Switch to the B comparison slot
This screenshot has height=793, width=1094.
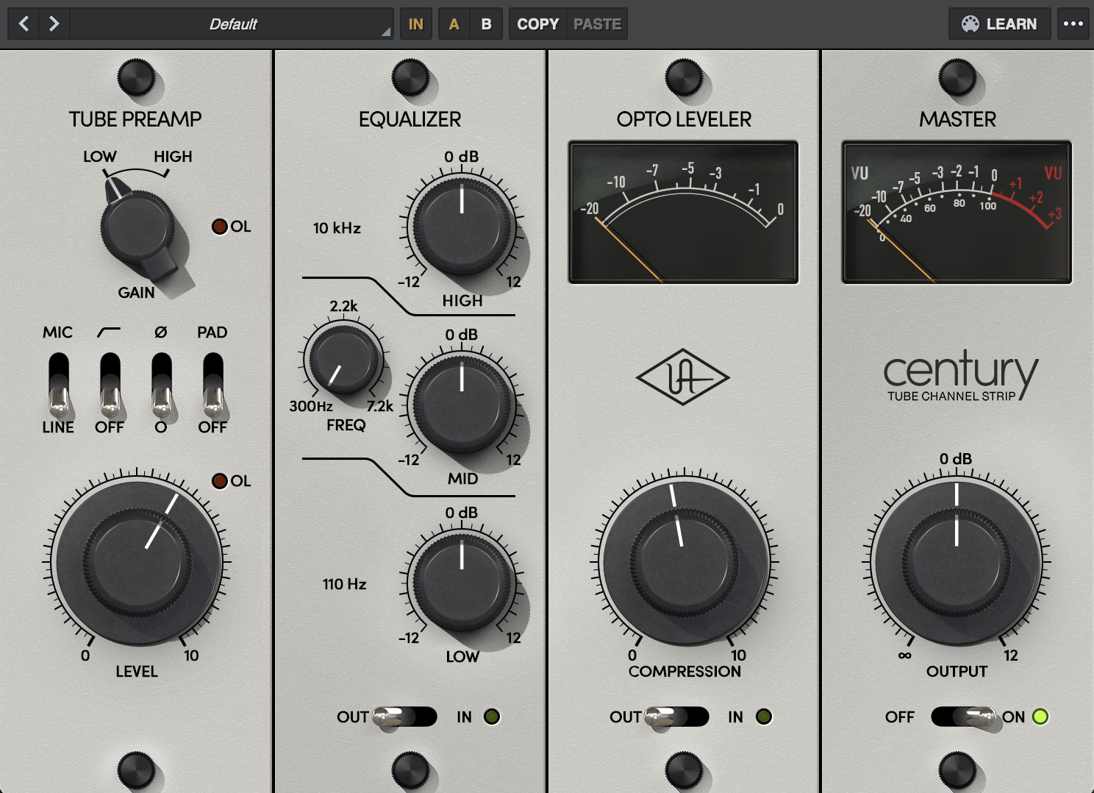486,24
